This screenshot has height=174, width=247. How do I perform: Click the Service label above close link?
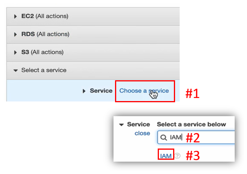click(x=139, y=124)
